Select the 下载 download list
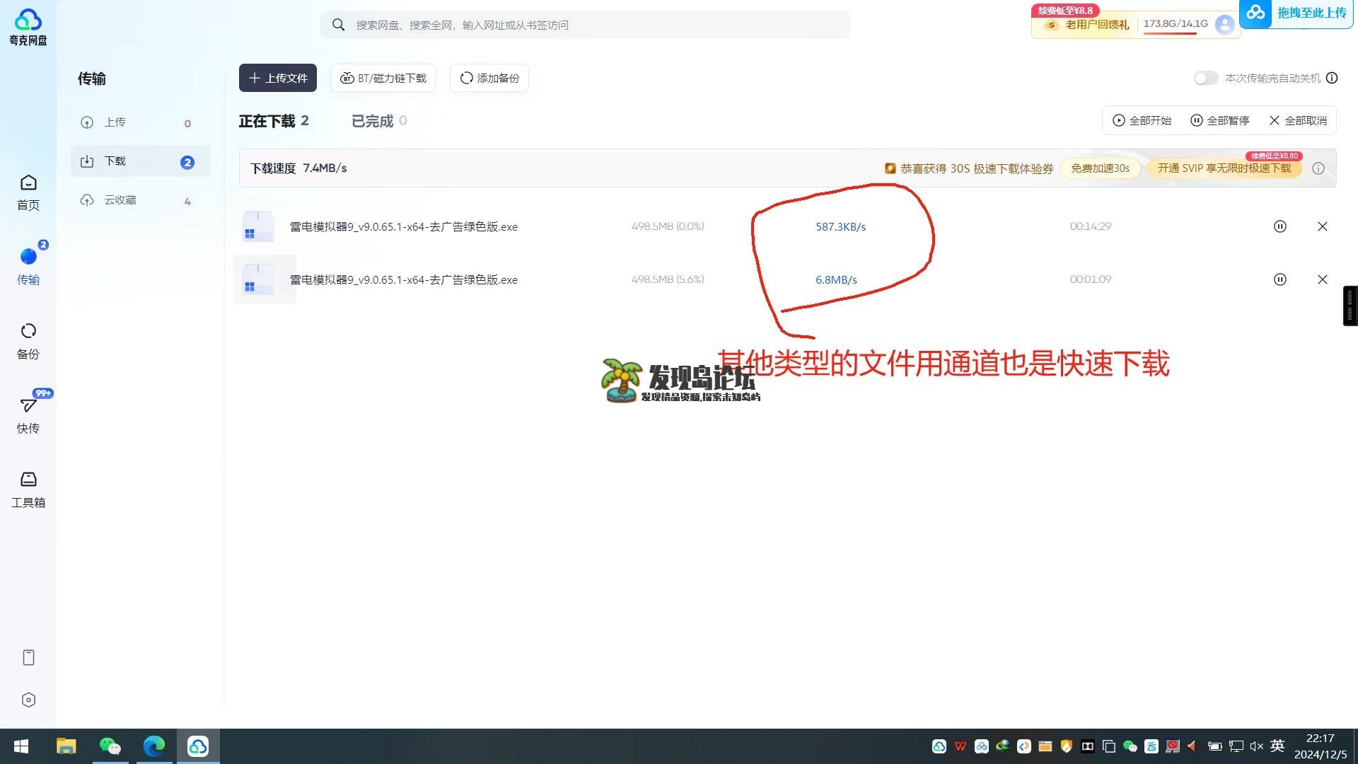Image resolution: width=1358 pixels, height=764 pixels. click(x=140, y=161)
